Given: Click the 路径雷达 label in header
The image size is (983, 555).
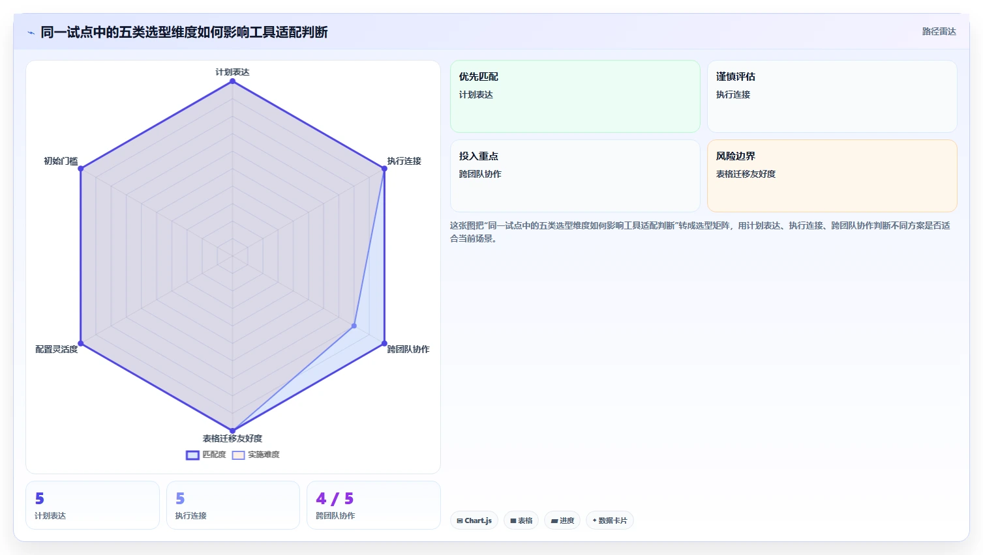Looking at the screenshot, I should pos(939,31).
